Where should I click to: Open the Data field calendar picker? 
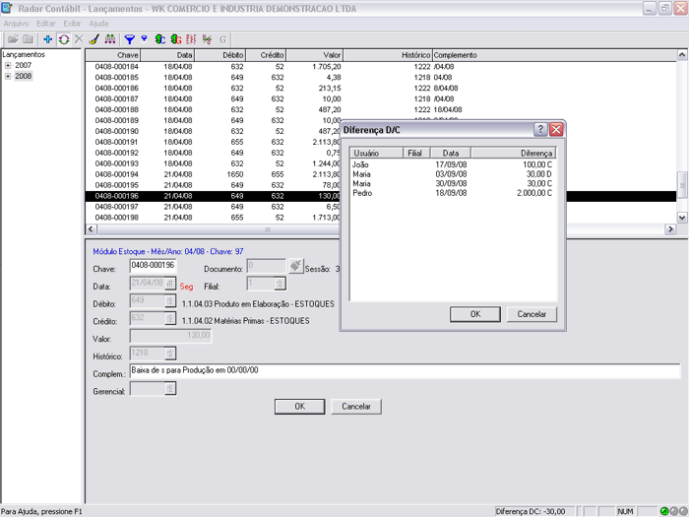coord(170,284)
